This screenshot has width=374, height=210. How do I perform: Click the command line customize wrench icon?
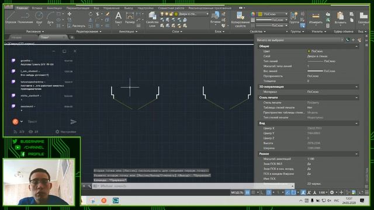click(x=89, y=186)
